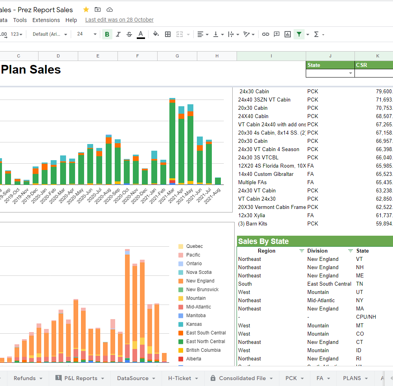Screen dimensions: 393x386
Task: Click the insert chart icon
Action: point(288,34)
